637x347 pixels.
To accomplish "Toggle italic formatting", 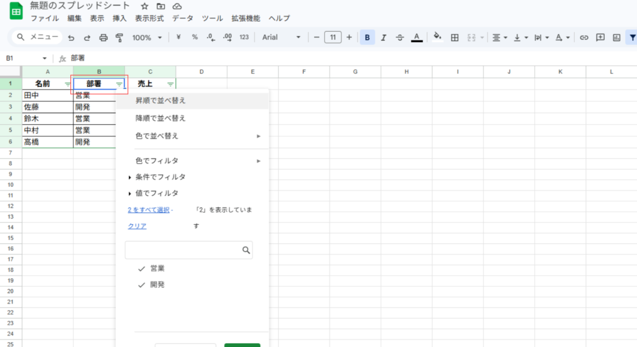I will [383, 37].
